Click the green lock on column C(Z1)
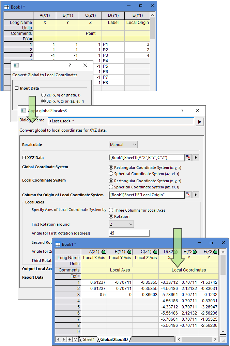 (155, 252)
